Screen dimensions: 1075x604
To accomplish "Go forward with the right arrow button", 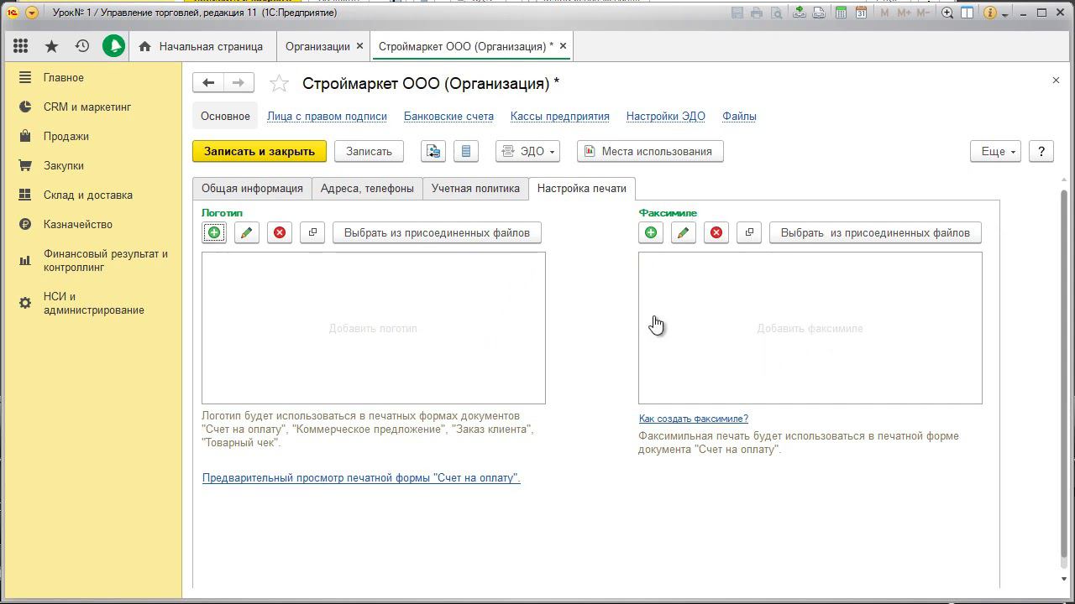I will (x=239, y=82).
